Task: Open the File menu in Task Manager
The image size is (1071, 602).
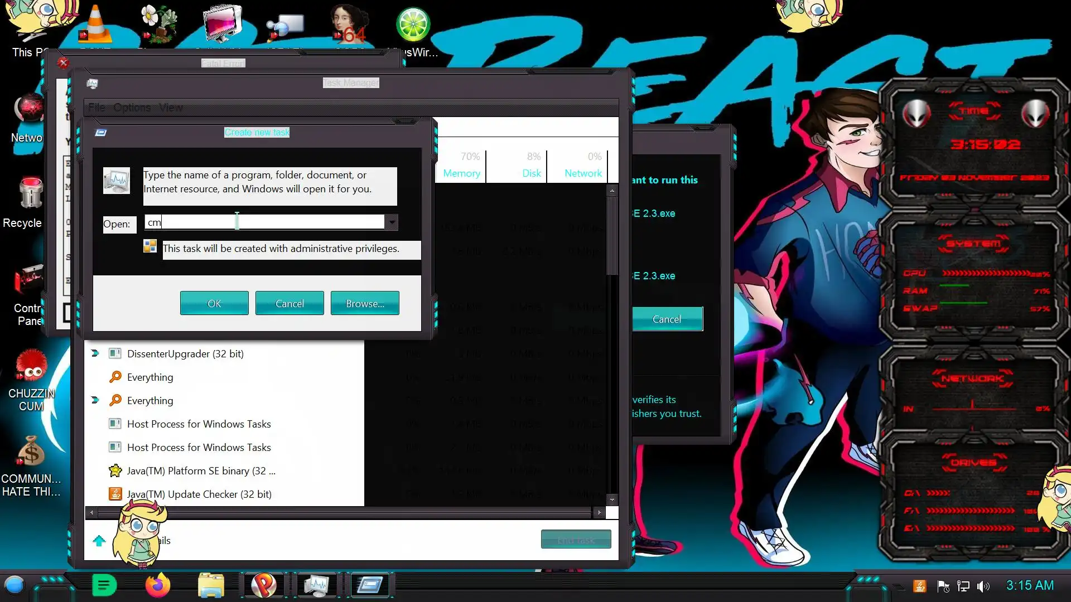Action: tap(96, 108)
